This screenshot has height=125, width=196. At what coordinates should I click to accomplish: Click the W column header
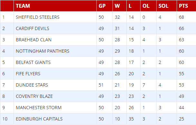click(x=117, y=6)
